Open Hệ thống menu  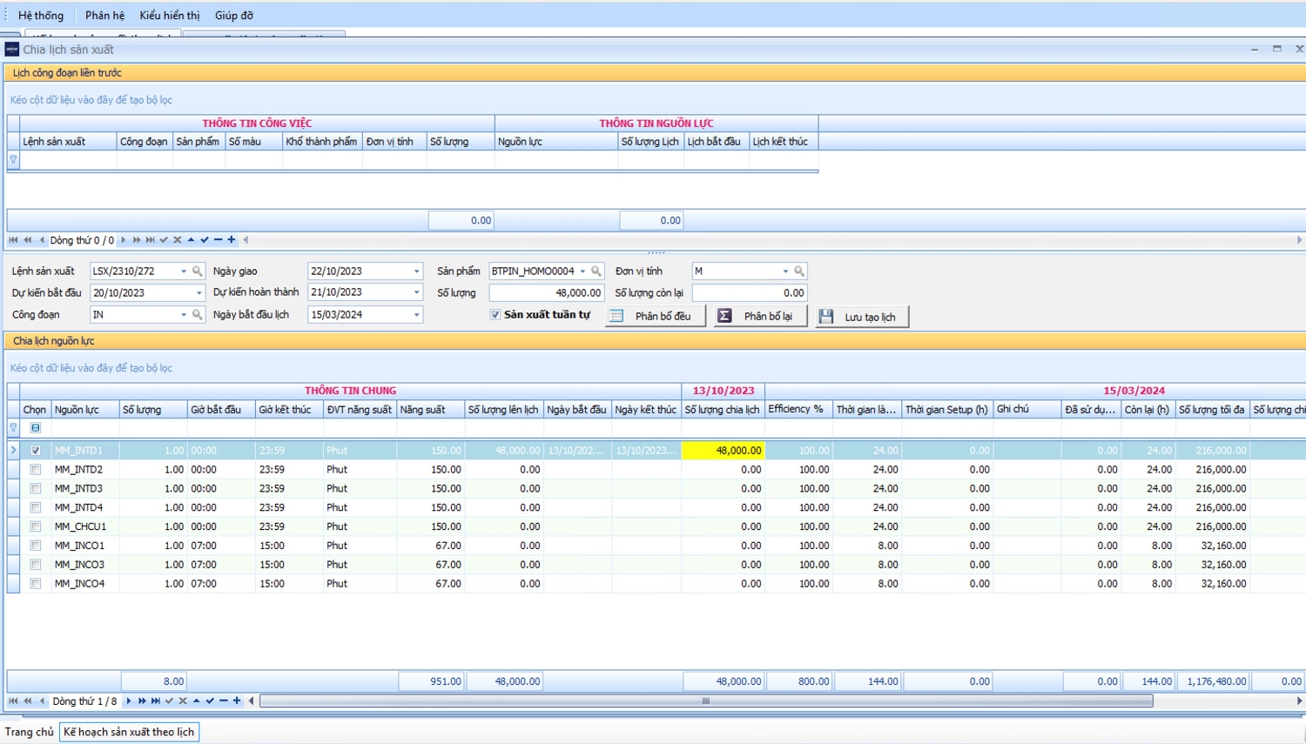(x=41, y=16)
